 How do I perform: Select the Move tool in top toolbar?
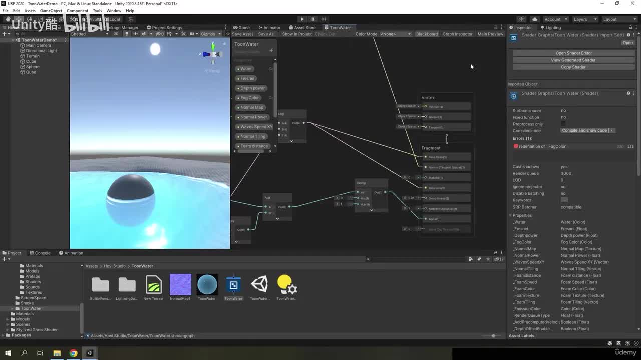[18, 19]
